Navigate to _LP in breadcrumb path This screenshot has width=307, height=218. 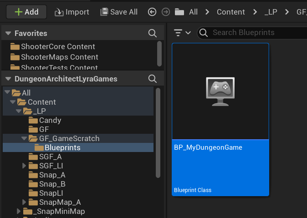tap(270, 12)
